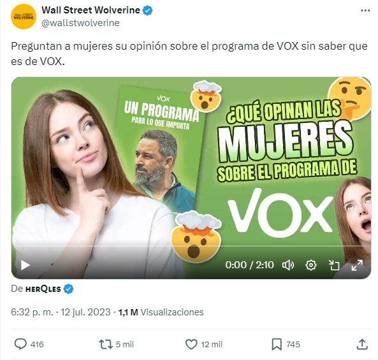Click the tweet timestamp 6:32 p. m. 12 jul. 2023
The width and height of the screenshot is (378, 360).
pyautogui.click(x=61, y=312)
